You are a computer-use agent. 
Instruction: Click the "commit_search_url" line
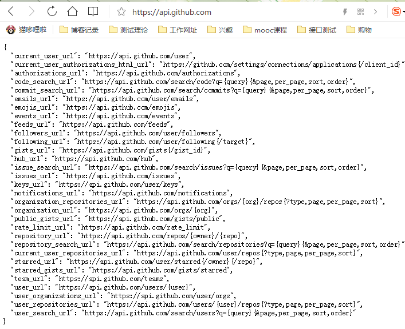tap(192, 90)
